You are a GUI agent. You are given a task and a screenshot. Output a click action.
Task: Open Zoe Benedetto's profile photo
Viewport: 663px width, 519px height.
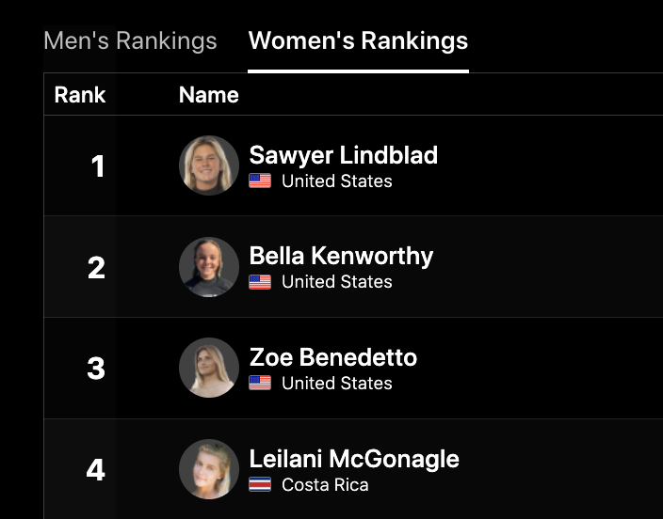[209, 368]
